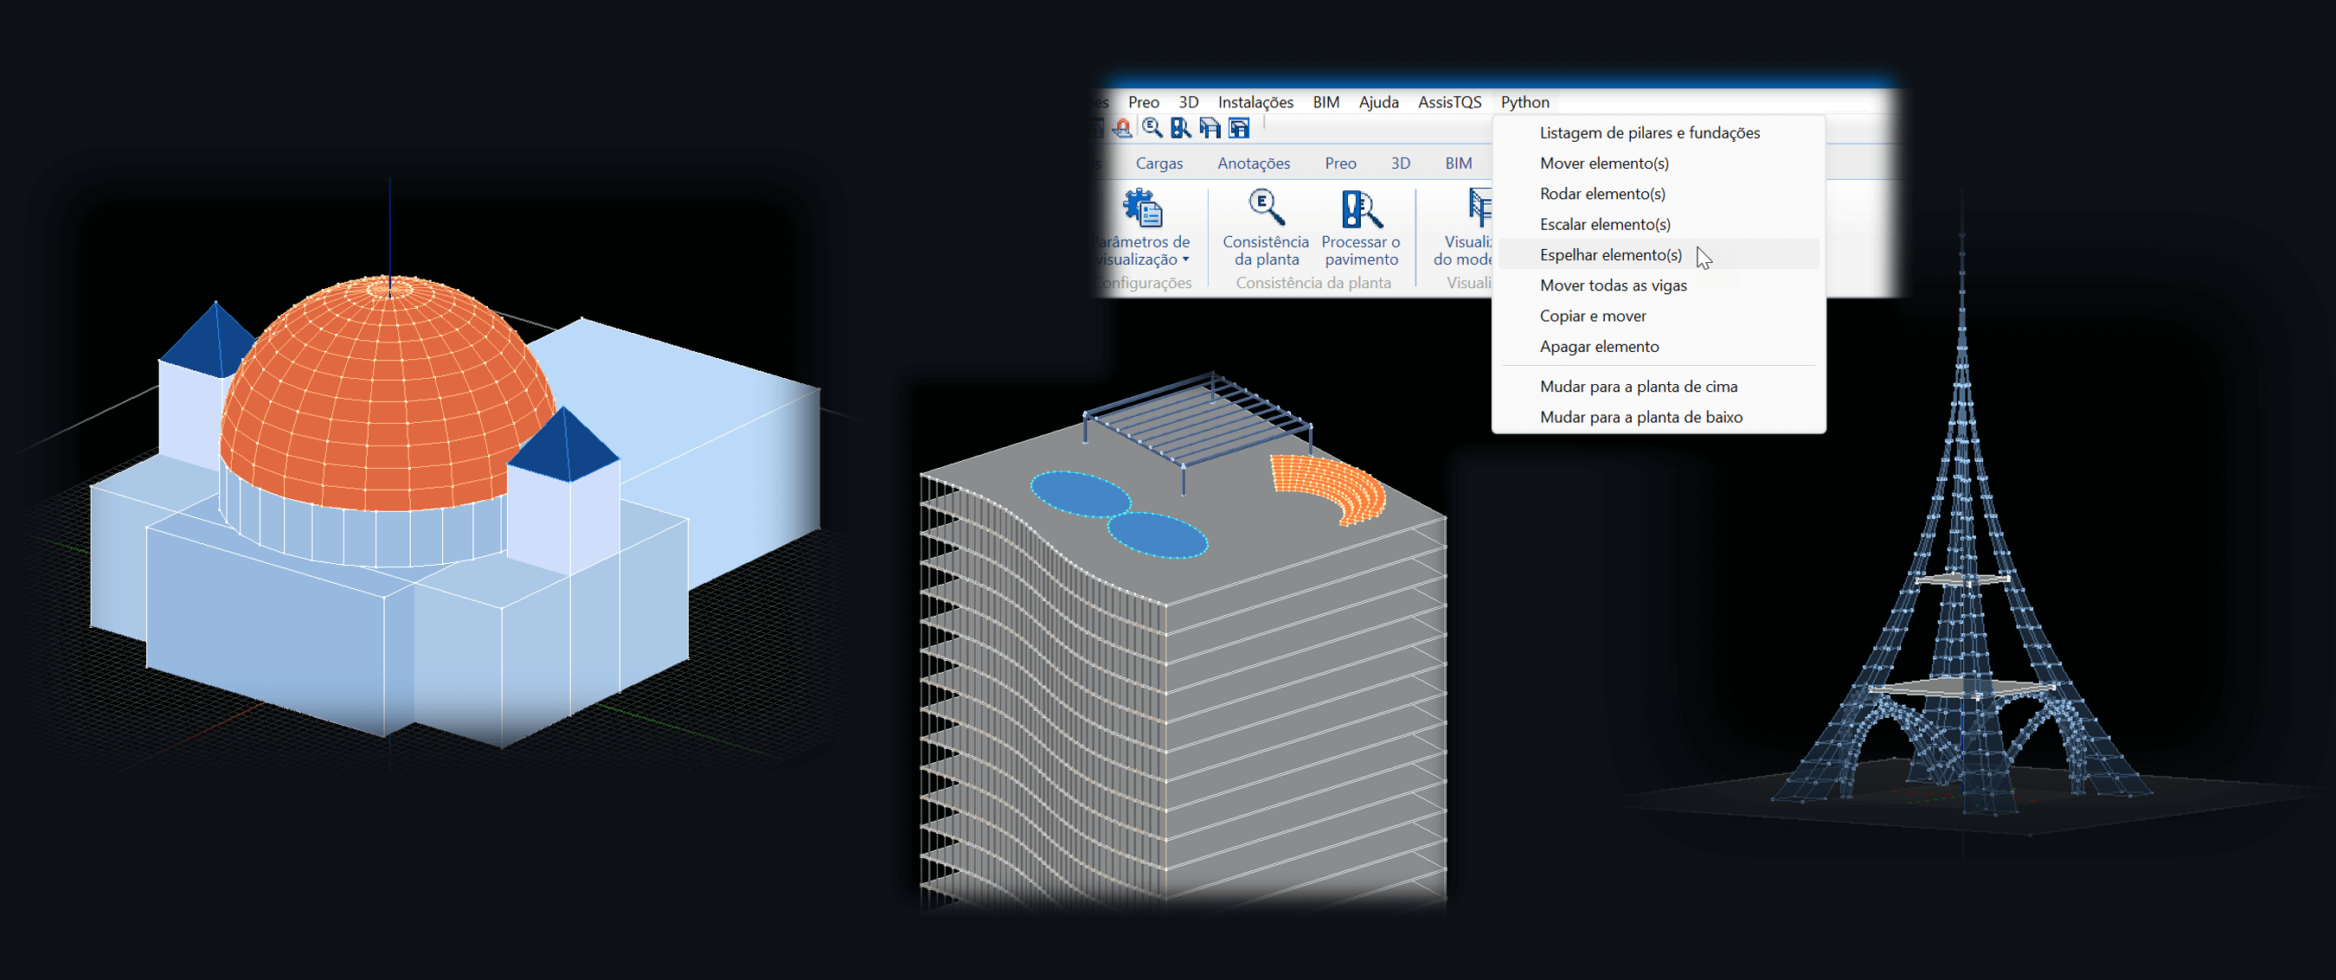
Task: Select Espelhar elemento(s) menu entry
Action: click(1610, 255)
